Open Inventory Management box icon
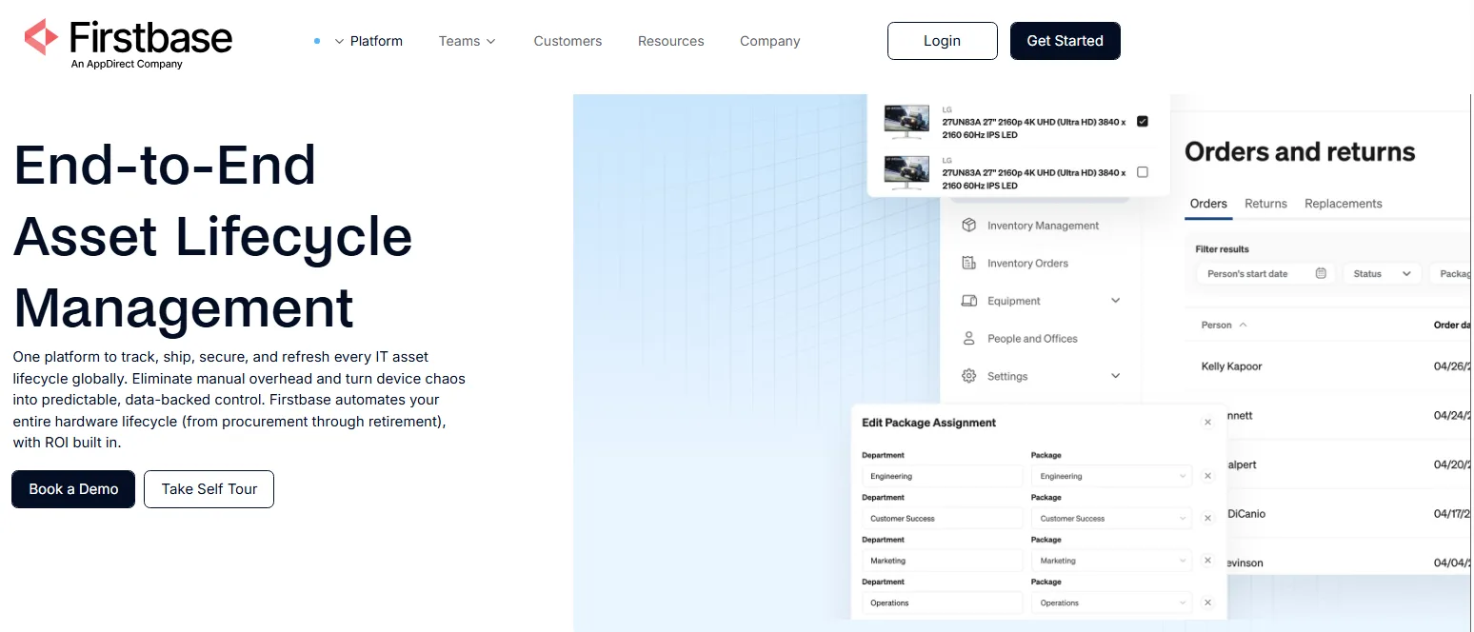 [969, 226]
